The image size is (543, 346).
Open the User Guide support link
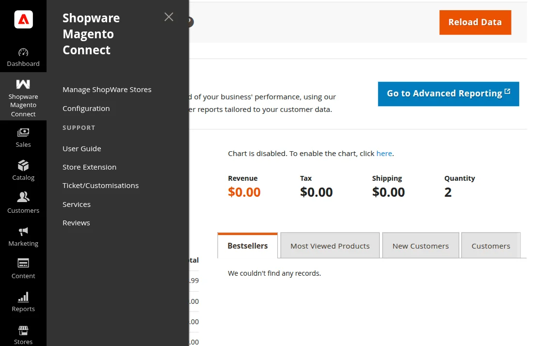[82, 149]
